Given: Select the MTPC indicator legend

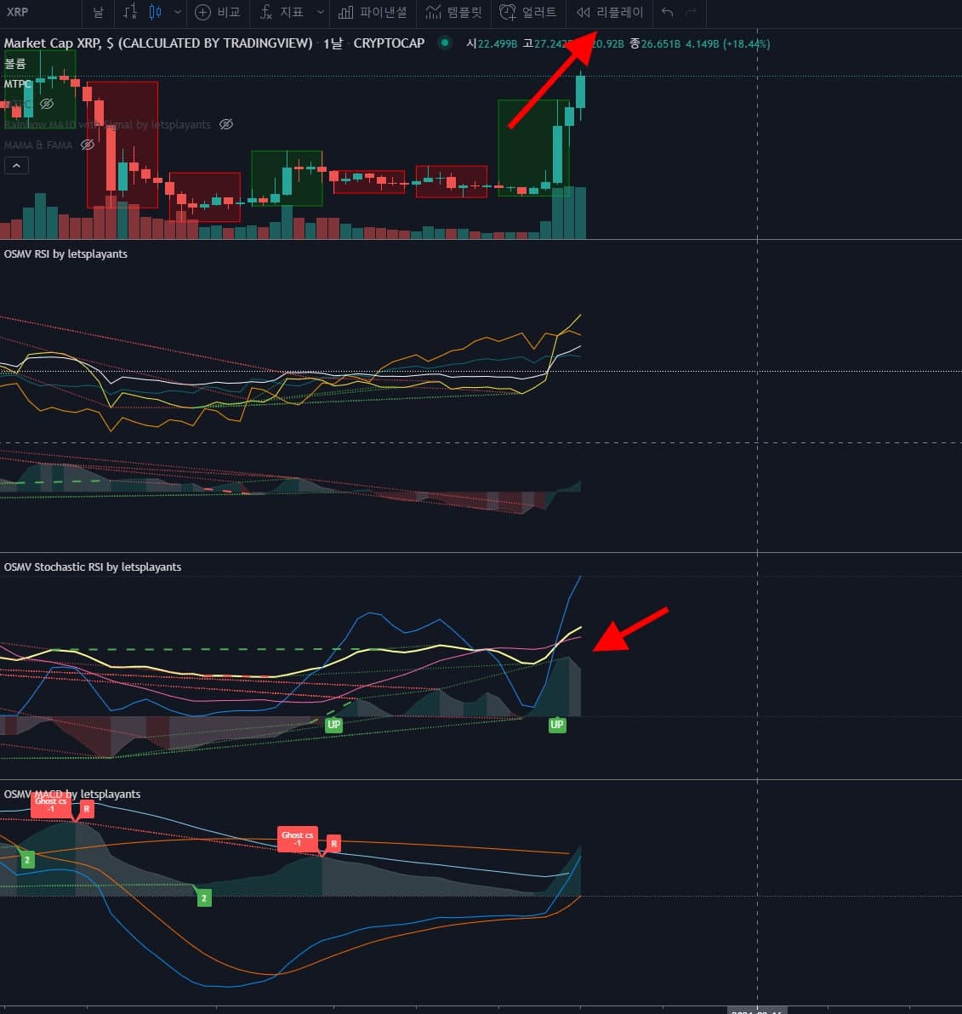Looking at the screenshot, I should coord(18,83).
